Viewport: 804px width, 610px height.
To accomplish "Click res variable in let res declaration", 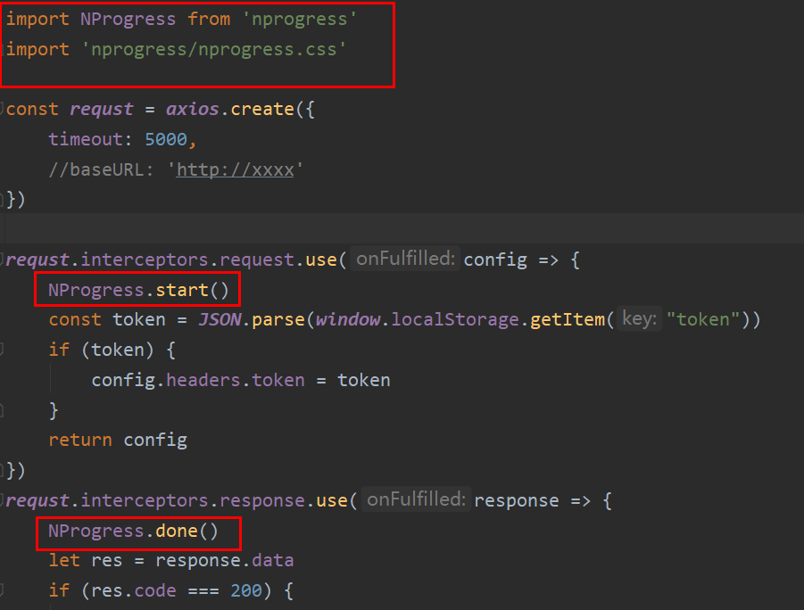I will click(x=107, y=560).
